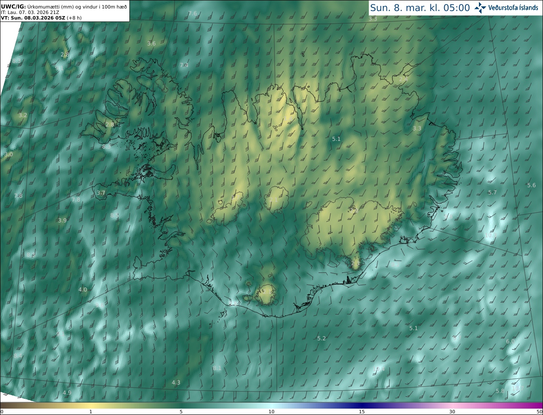This screenshot has height=415, width=543.
Task: Click the 8.1 value on the map
Action: click(x=217, y=368)
